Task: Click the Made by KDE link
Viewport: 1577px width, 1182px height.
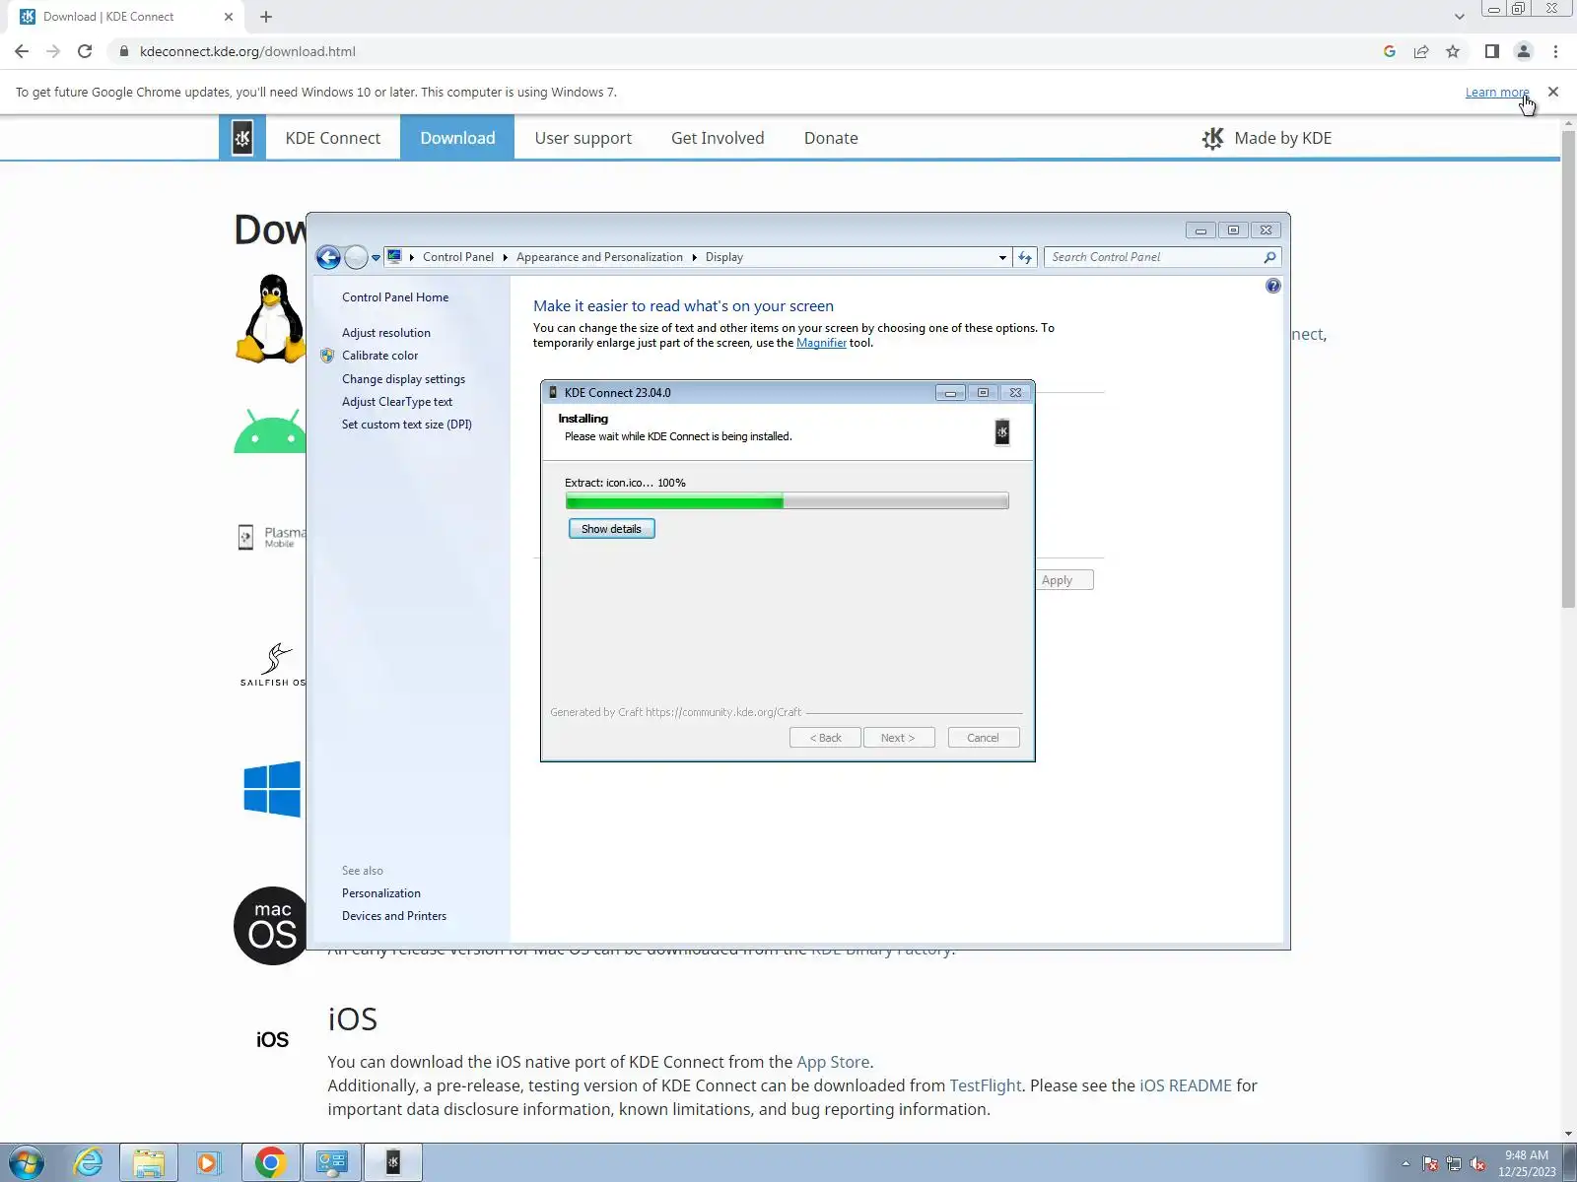Action: tap(1268, 138)
